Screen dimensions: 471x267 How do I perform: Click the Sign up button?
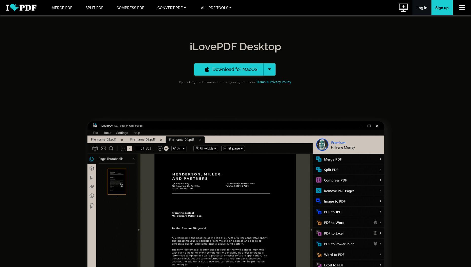(442, 8)
